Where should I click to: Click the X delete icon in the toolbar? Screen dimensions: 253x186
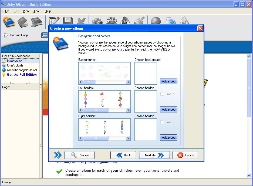click(81, 21)
